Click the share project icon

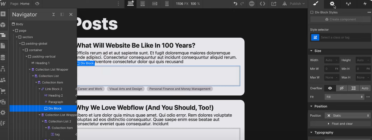pos(274,4)
